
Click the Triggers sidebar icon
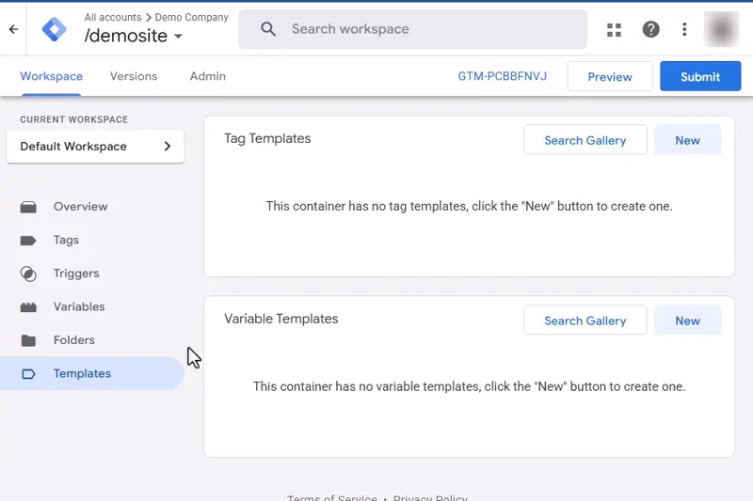(x=28, y=274)
